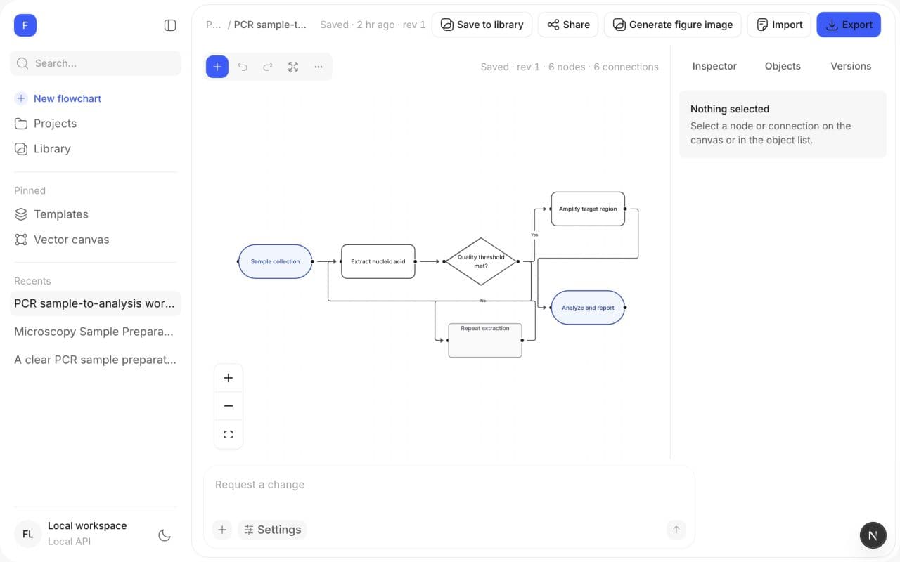Zoom in on the canvas
900x562 pixels.
coord(229,378)
